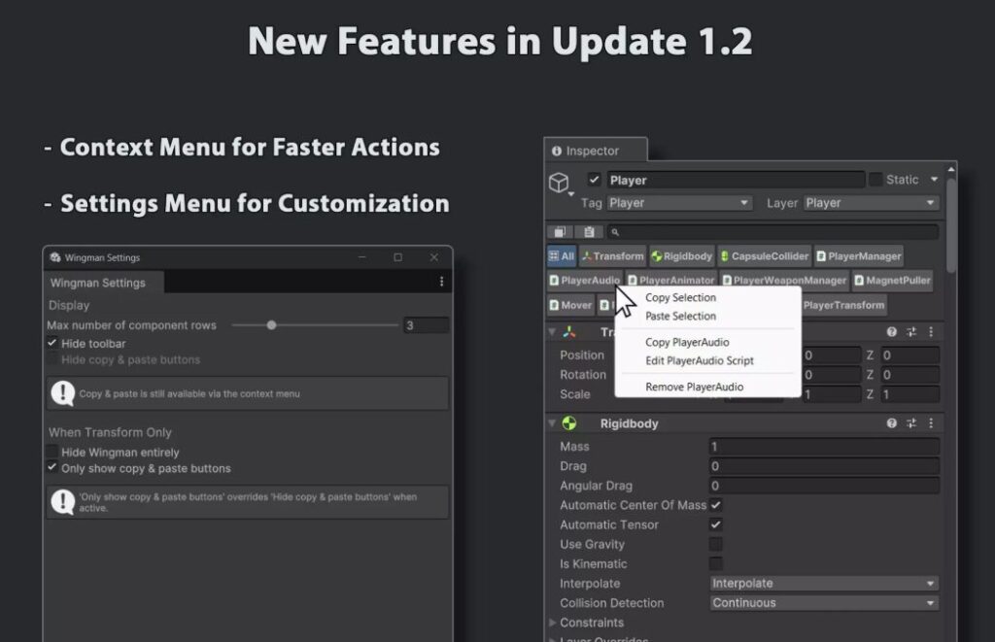Click the Rigidbody presets slider icon
This screenshot has height=642, width=995.
911,423
